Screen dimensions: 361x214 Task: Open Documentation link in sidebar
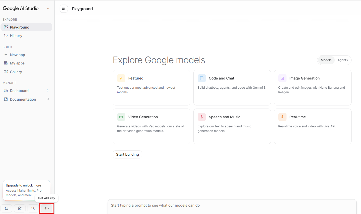(x=26, y=99)
